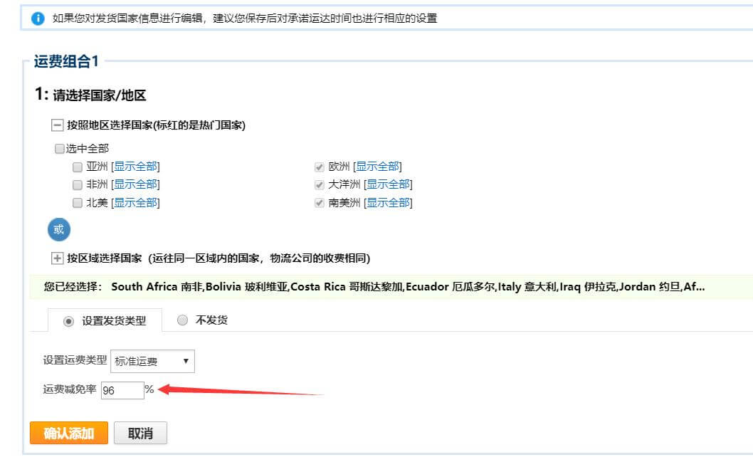This screenshot has height=472, width=753.
Task: Click the 运费减免率 percentage input field
Action: pyautogui.click(x=122, y=390)
